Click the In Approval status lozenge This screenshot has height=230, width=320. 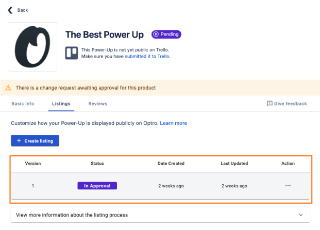[x=97, y=186]
